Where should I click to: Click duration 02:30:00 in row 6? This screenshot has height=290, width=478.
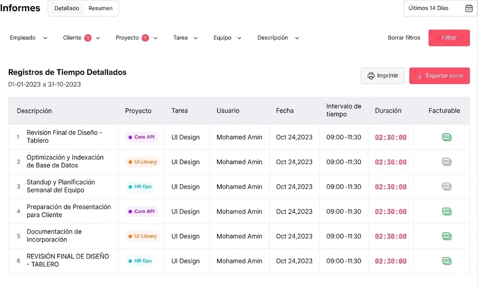coord(391,261)
